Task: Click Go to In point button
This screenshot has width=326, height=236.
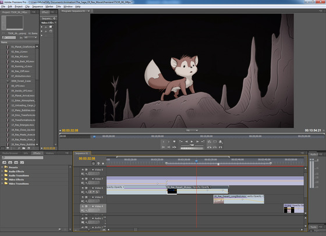Action: 164,147
